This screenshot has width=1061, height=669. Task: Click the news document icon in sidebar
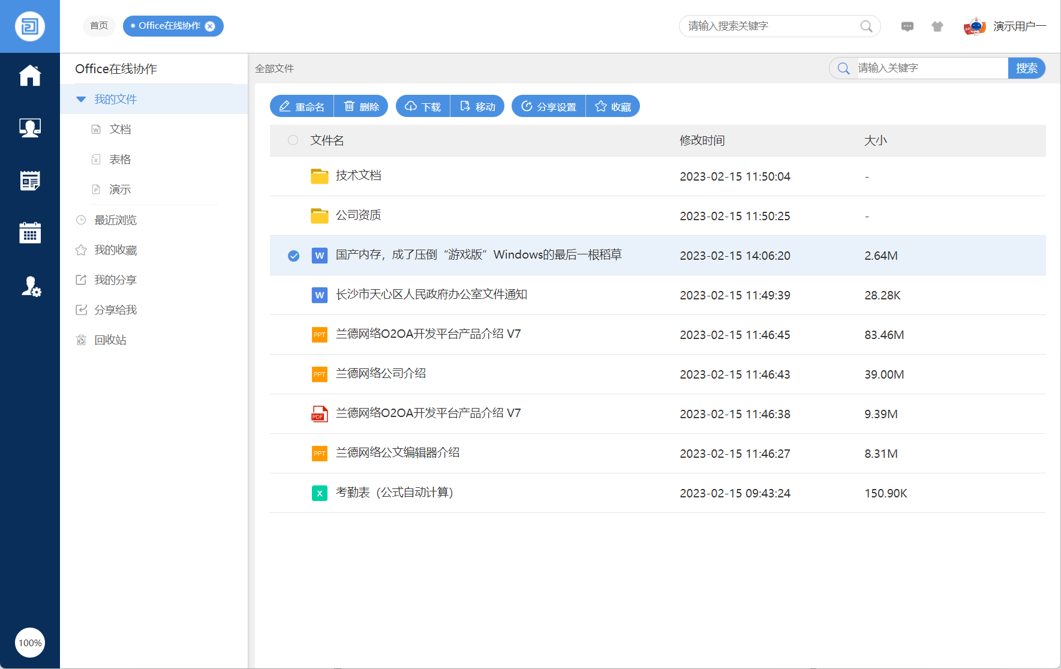30,181
